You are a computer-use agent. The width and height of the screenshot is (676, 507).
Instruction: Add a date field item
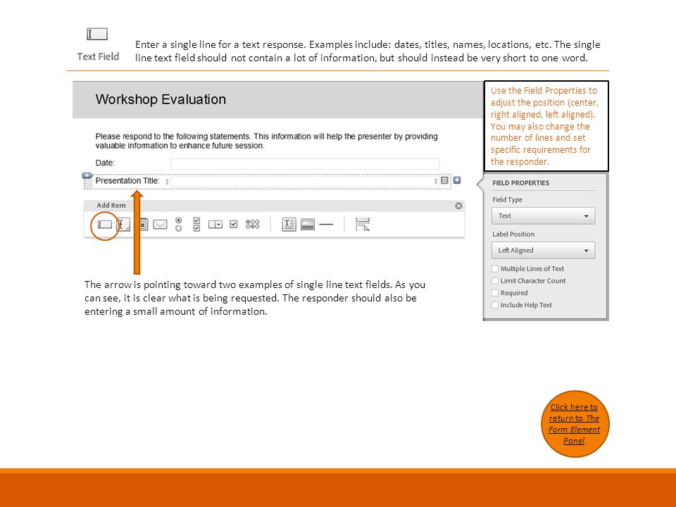pos(143,224)
